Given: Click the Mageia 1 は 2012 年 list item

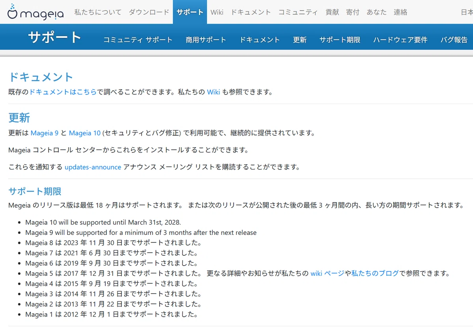Looking at the screenshot, I should click(x=112, y=314).
